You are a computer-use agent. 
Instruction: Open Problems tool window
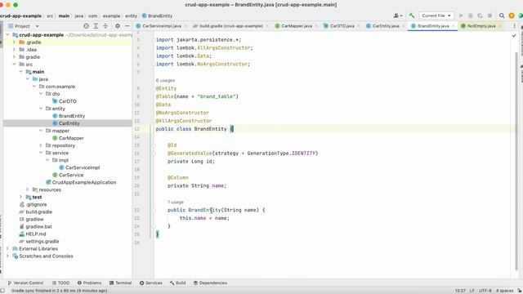click(x=89, y=283)
